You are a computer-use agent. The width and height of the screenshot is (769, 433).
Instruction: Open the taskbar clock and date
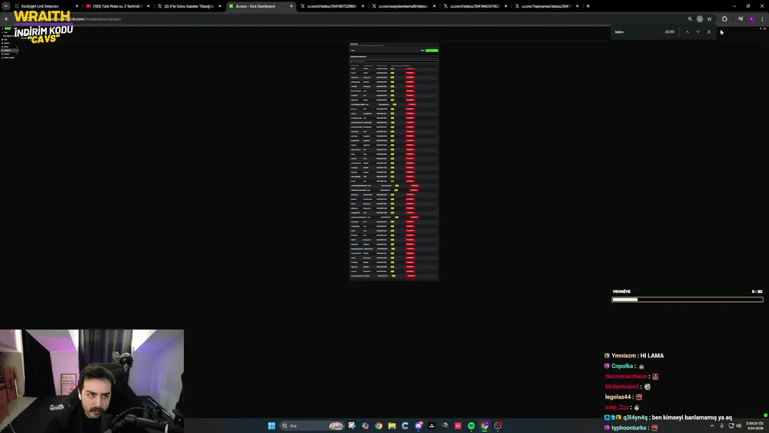click(x=755, y=426)
